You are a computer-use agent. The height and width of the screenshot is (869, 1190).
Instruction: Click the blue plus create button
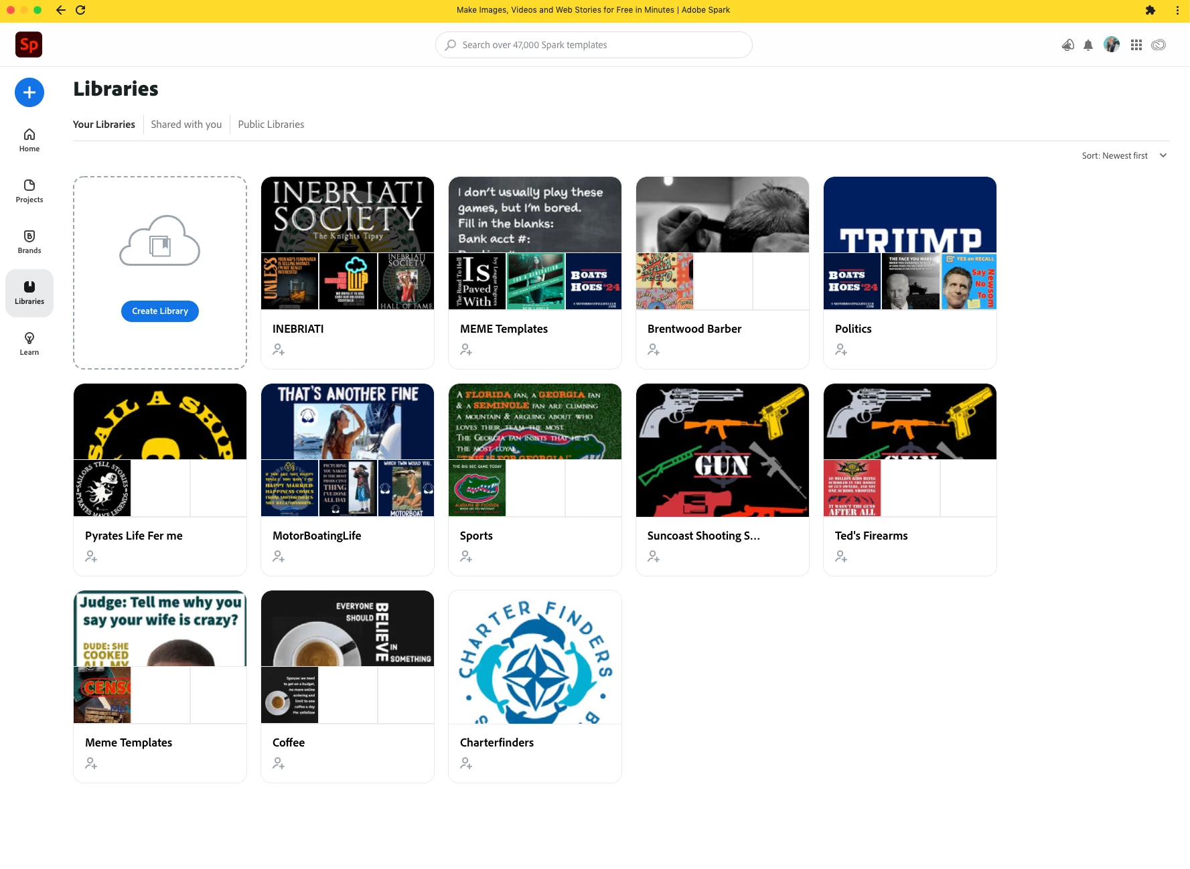coord(29,92)
